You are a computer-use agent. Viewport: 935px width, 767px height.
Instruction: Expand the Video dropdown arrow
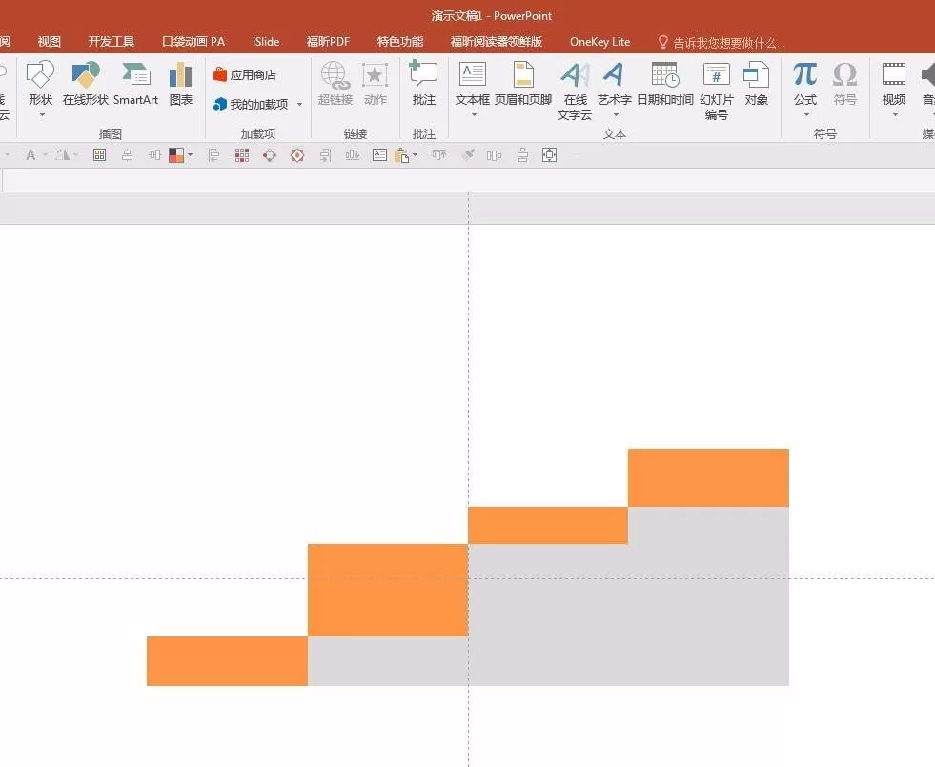[895, 114]
